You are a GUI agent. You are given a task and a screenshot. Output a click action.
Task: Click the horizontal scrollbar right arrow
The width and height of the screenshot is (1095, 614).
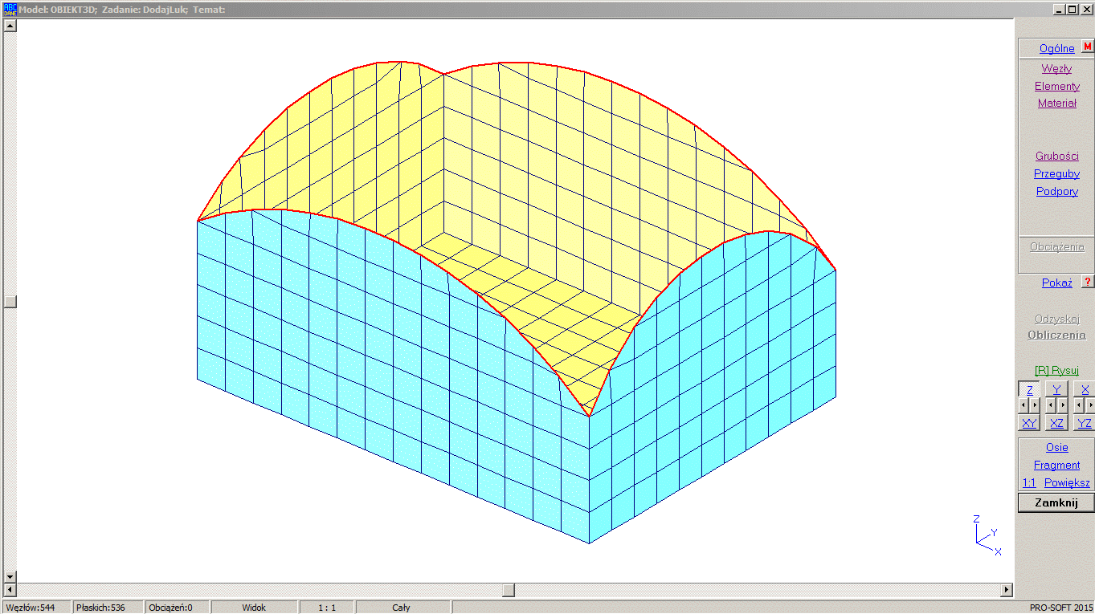1007,590
